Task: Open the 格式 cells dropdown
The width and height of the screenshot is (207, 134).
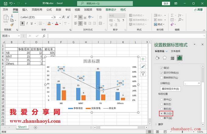Action: pyautogui.click(x=159, y=24)
